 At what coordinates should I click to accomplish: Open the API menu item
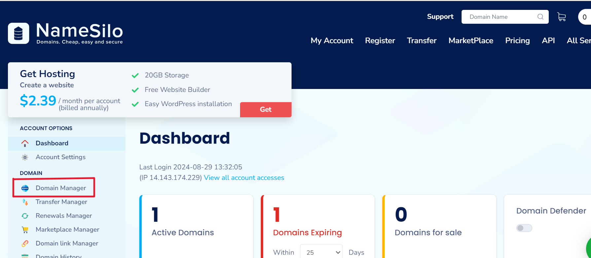click(548, 41)
